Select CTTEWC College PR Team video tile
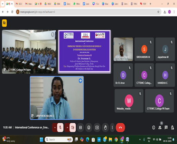Screen dimensions: 177x144 coord(29,52)
